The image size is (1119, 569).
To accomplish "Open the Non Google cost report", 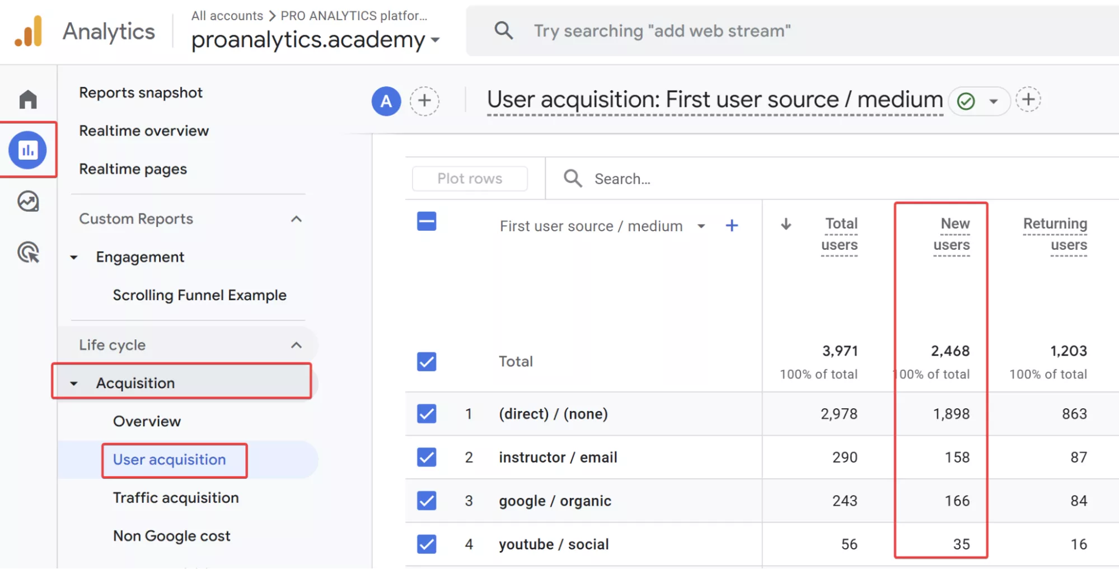I will click(x=171, y=536).
